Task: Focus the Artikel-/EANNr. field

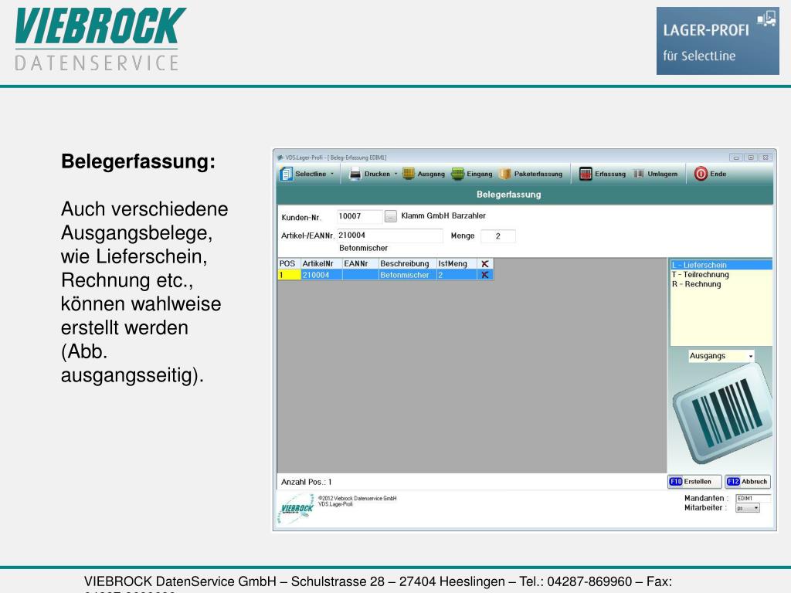Action: [389, 236]
